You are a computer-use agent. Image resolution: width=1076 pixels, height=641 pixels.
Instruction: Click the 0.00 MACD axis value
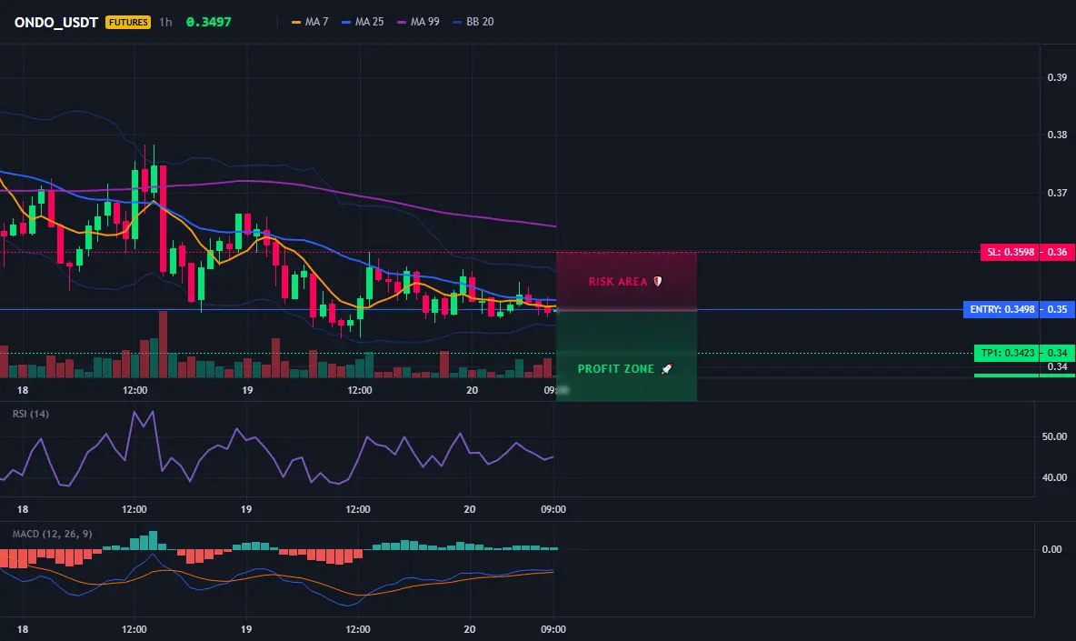1051,549
